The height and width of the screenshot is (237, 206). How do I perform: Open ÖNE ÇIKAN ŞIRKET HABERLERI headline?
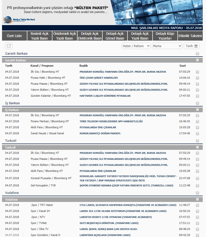point(99,78)
